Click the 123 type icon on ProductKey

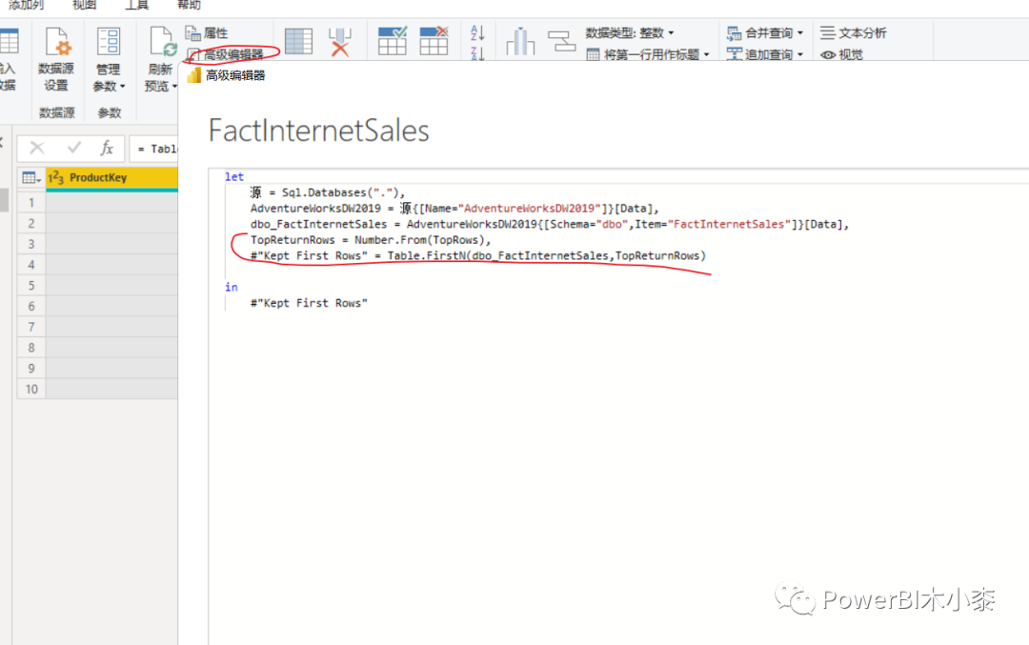pos(56,178)
